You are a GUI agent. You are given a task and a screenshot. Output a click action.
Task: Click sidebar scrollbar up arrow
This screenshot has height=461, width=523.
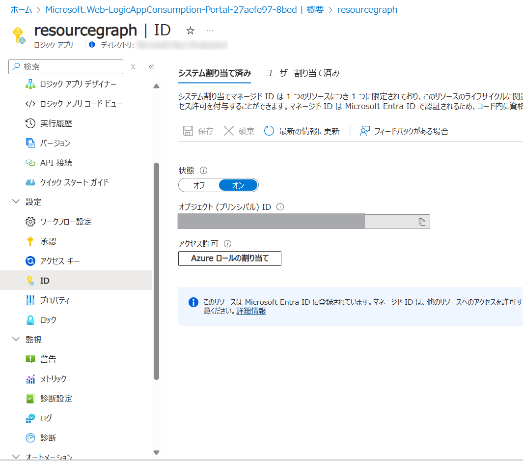(x=157, y=86)
